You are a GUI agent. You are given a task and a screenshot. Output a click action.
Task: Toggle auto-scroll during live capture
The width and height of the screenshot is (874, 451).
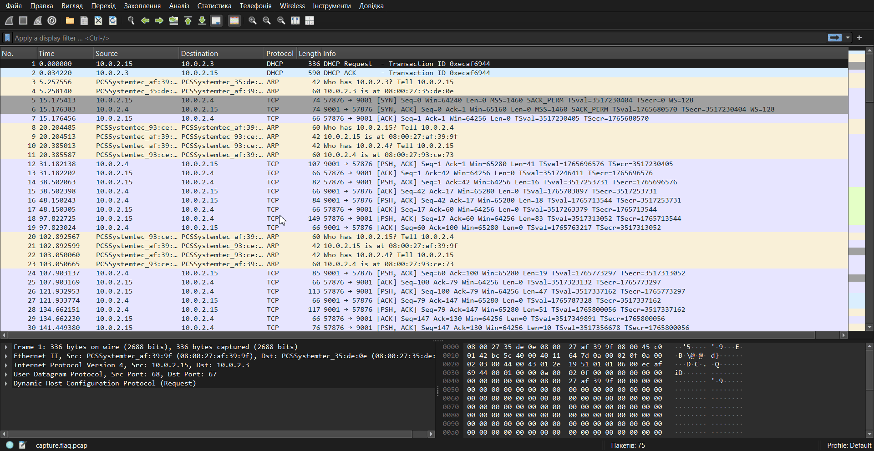(x=216, y=20)
